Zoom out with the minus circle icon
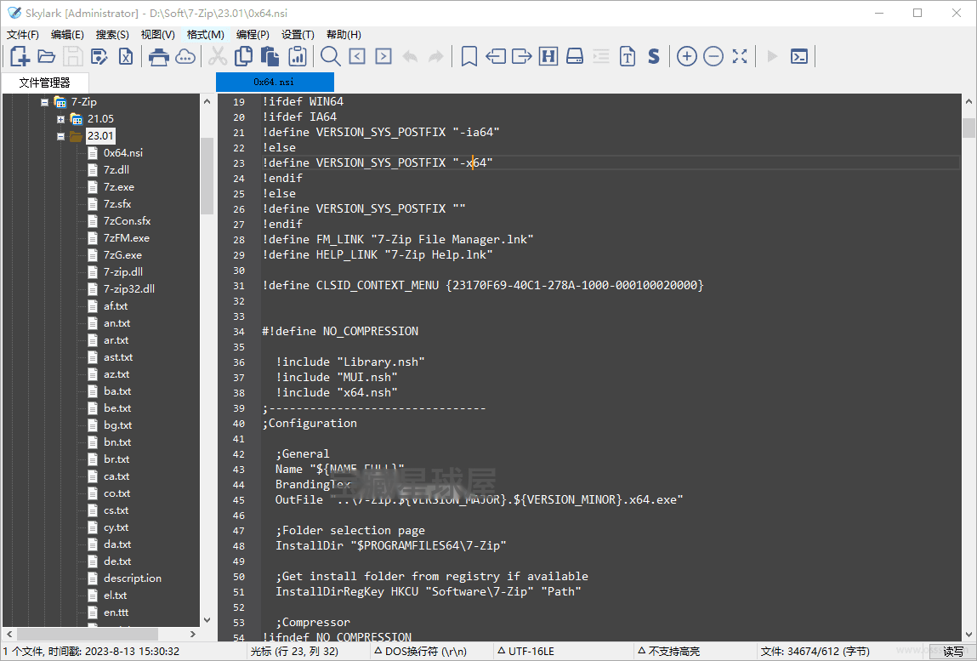Image resolution: width=977 pixels, height=661 pixels. coord(713,57)
